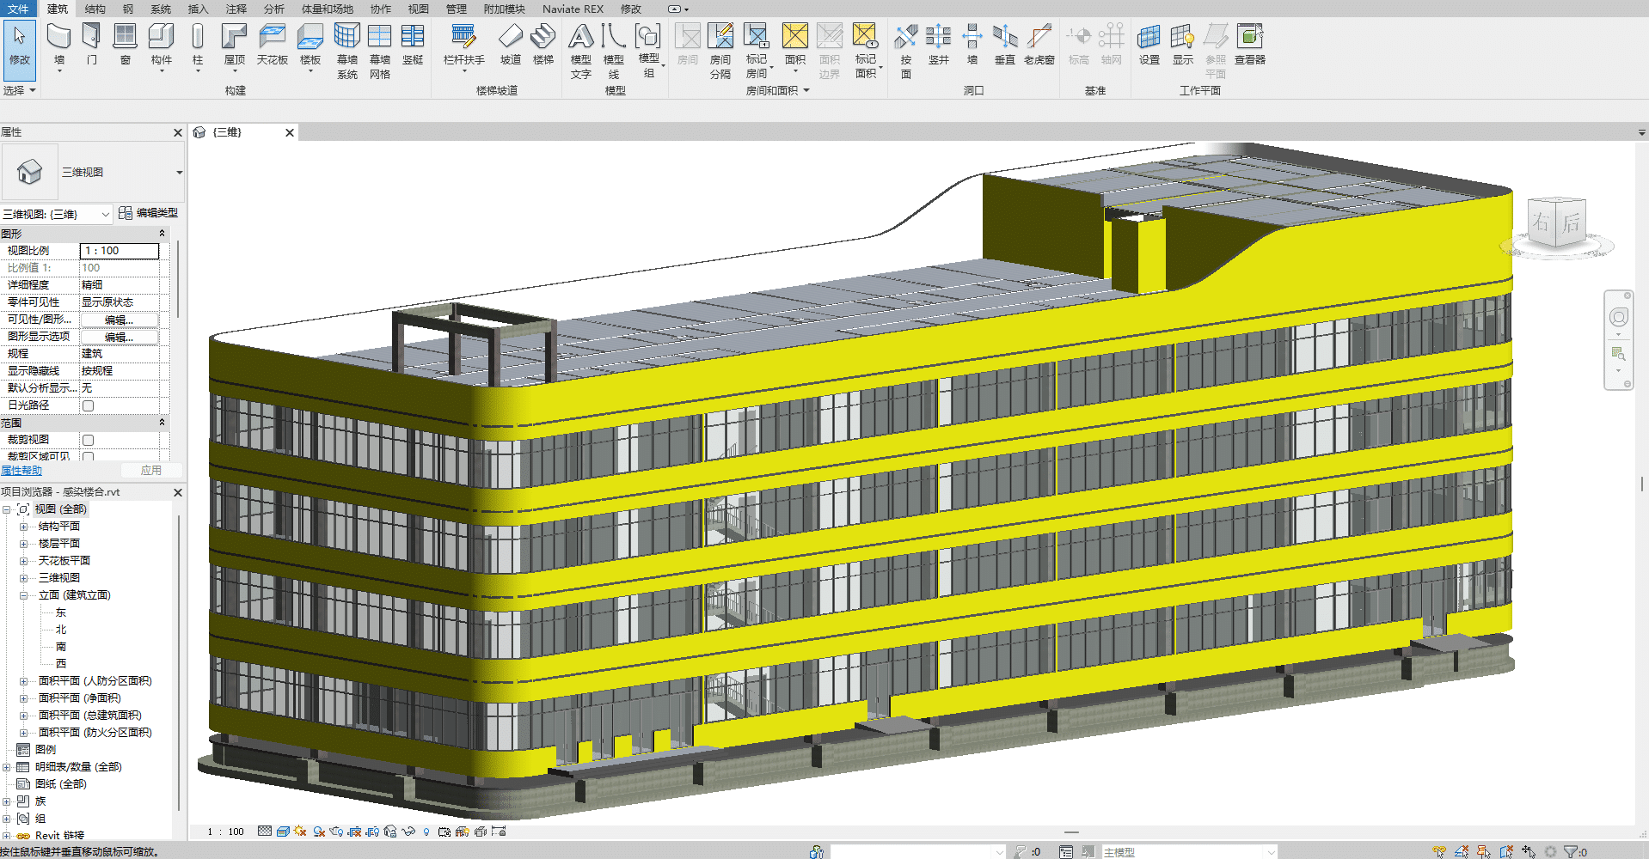
Task: Select the 模型线 model line tool
Action: tap(614, 52)
